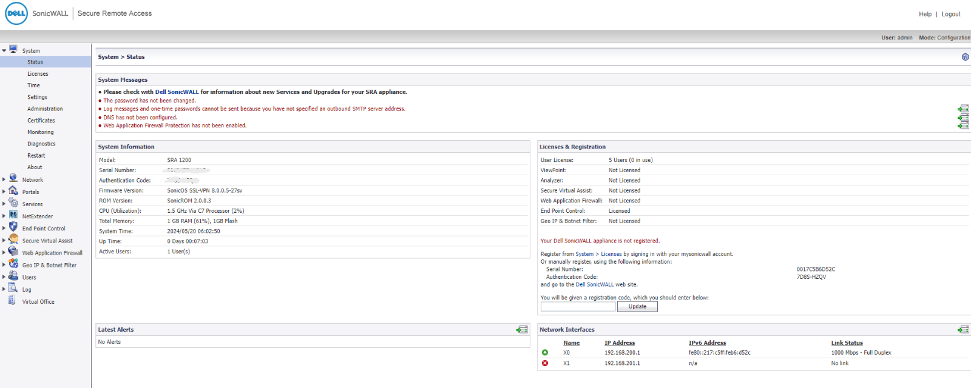Screen dimensions: 971x388
Task: Click the Update button
Action: point(637,307)
